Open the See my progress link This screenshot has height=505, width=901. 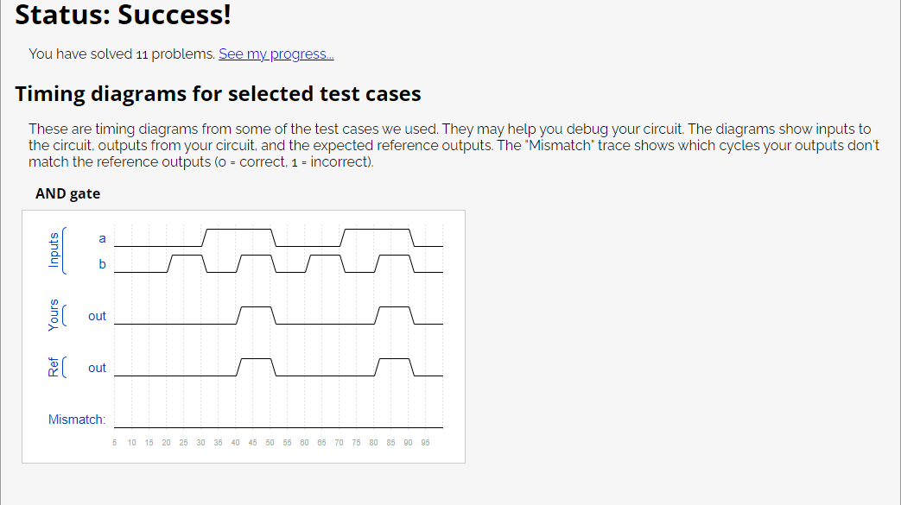[x=276, y=54]
